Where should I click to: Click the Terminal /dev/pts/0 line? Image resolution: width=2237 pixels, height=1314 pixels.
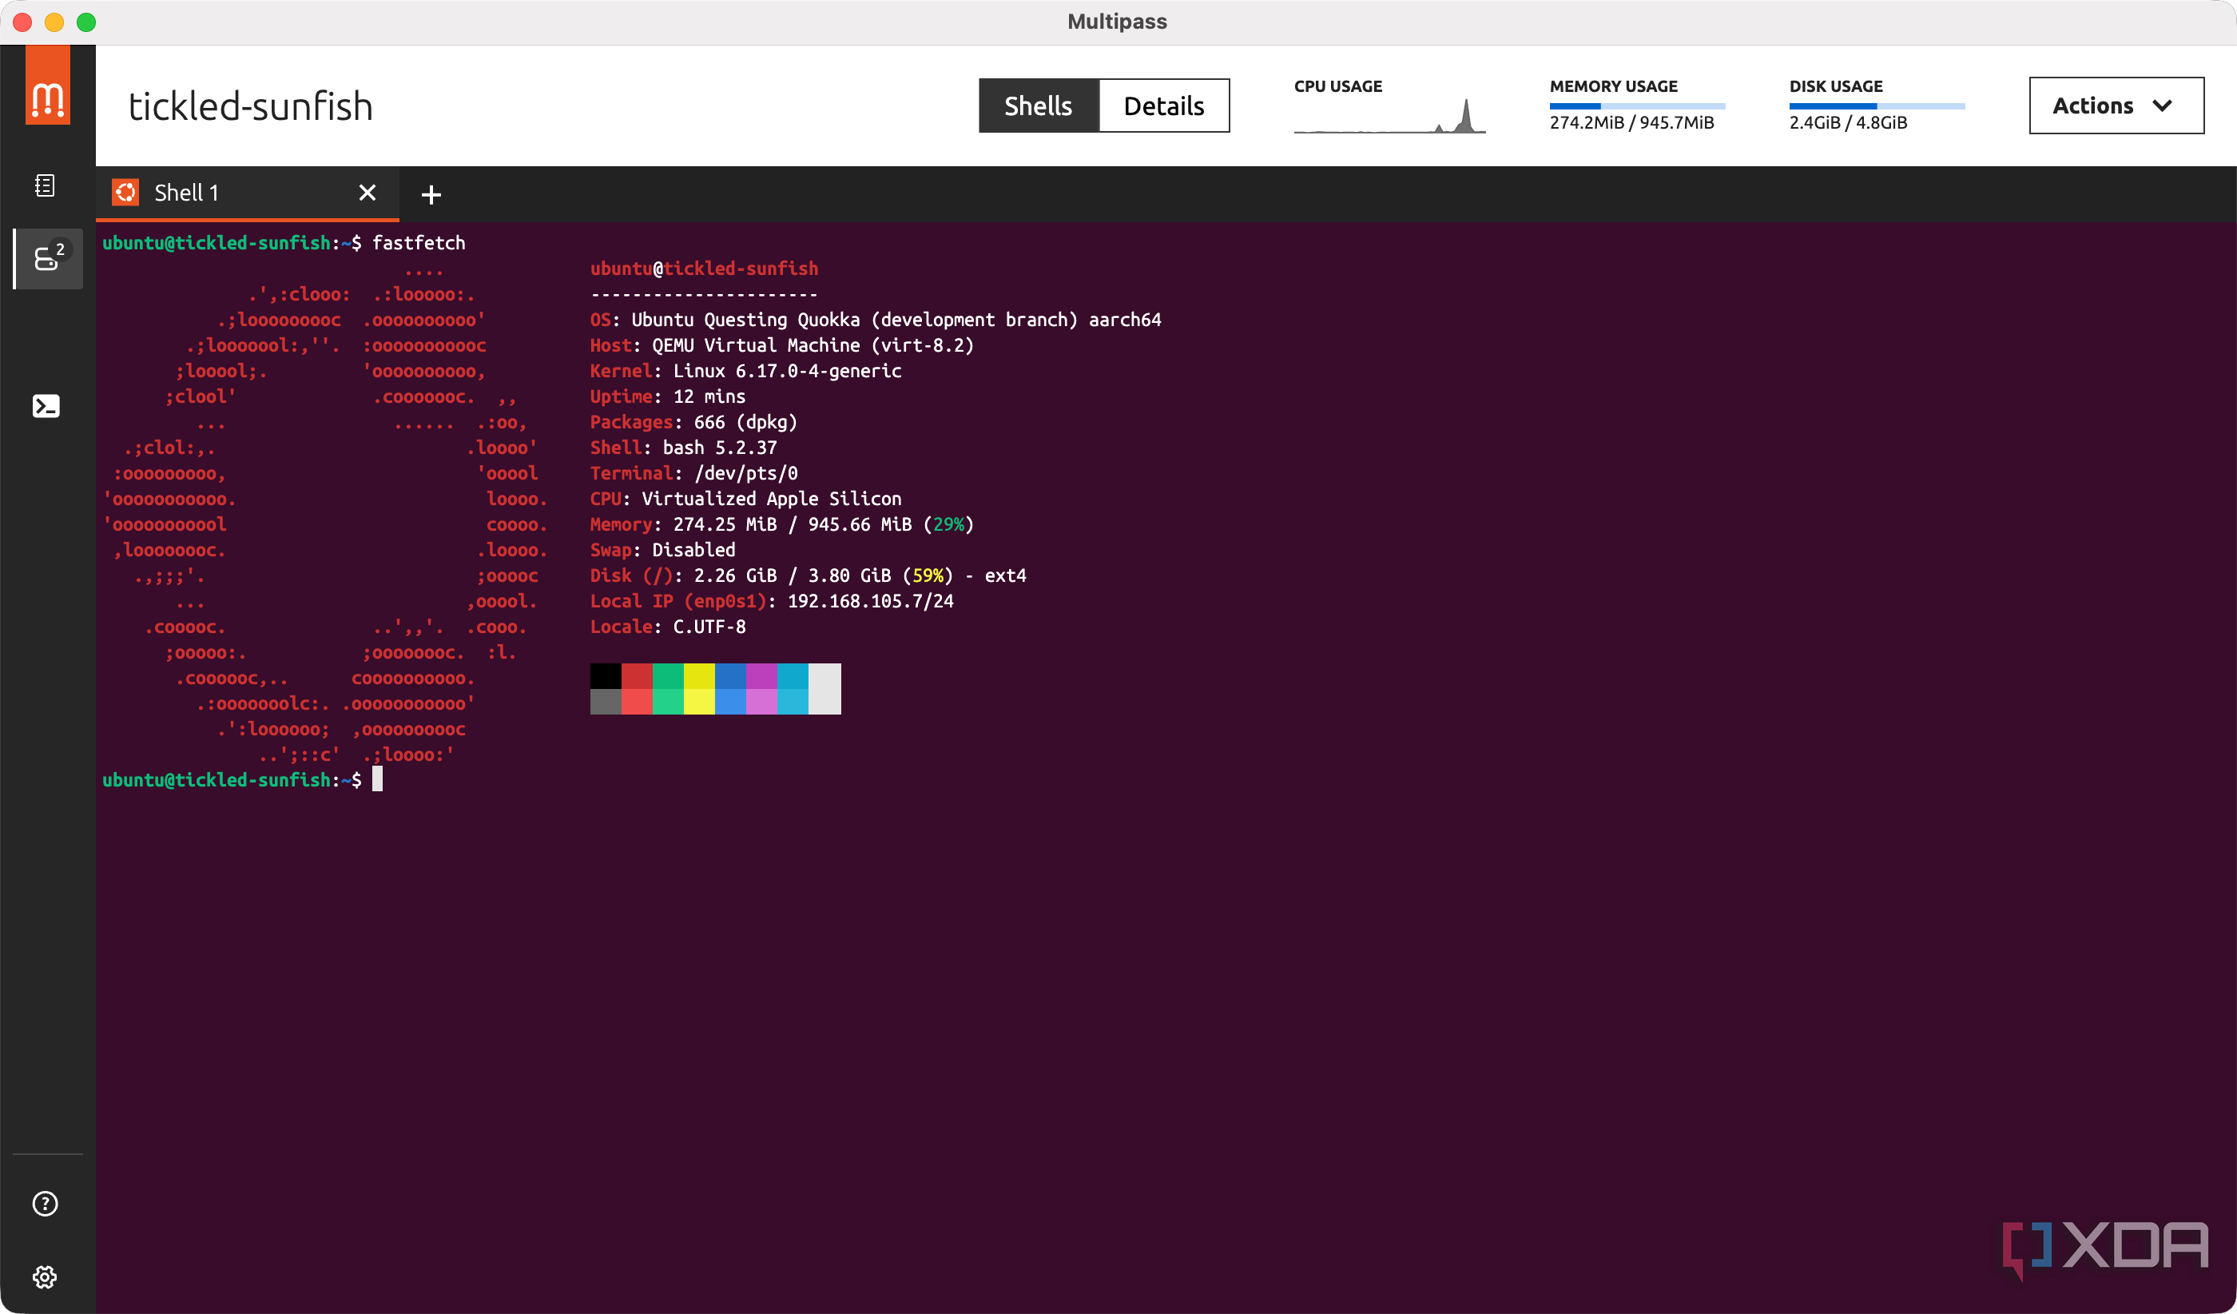click(x=693, y=473)
